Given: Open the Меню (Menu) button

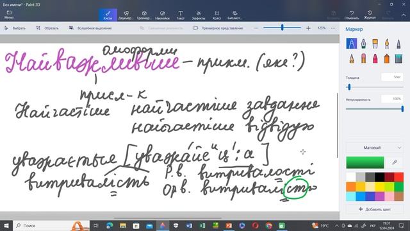Looking at the screenshot, I should (x=9, y=15).
